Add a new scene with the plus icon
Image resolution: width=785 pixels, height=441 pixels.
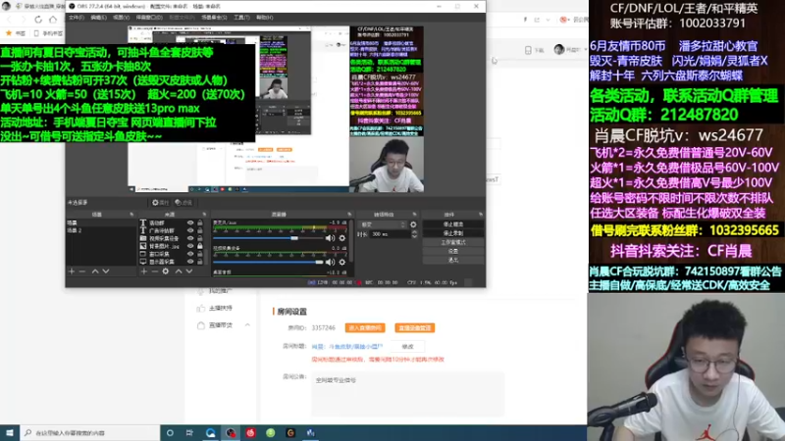coord(72,271)
